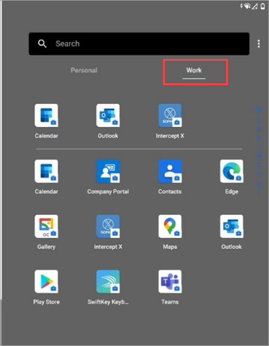Tap the battery icon in the status bar
Image resolution: width=269 pixels, height=346 pixels.
coord(262,7)
